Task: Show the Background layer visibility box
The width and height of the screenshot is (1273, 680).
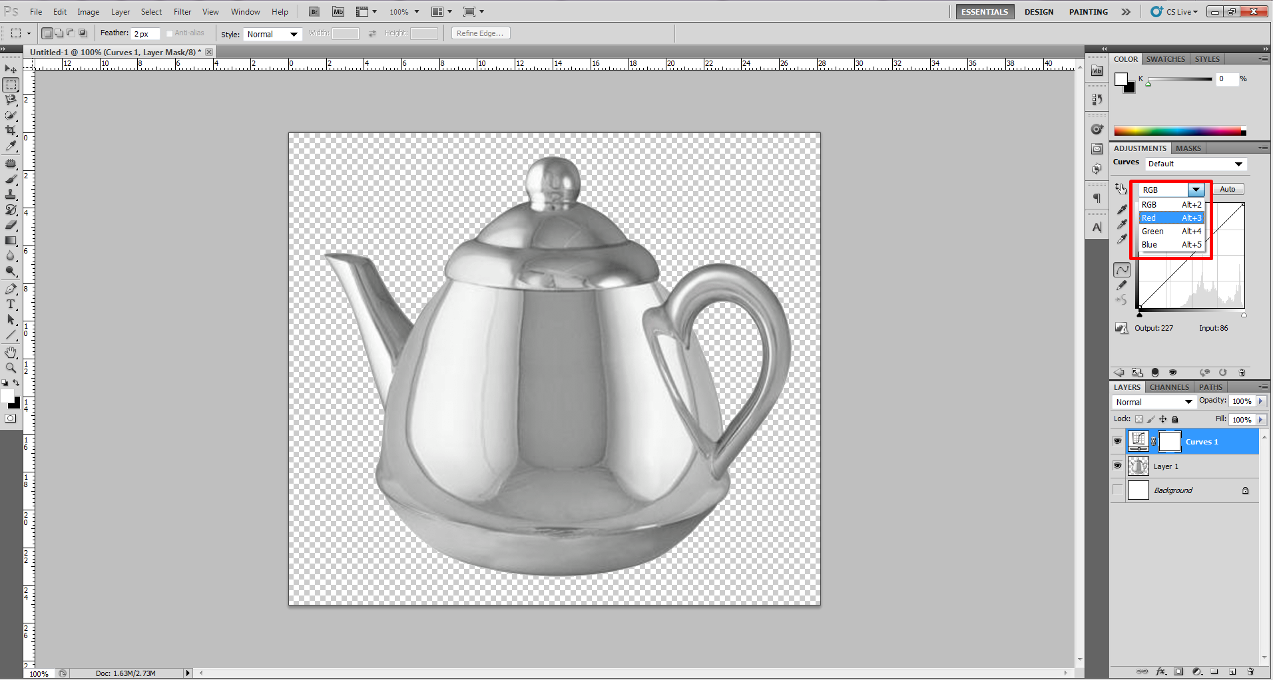Action: pos(1117,490)
